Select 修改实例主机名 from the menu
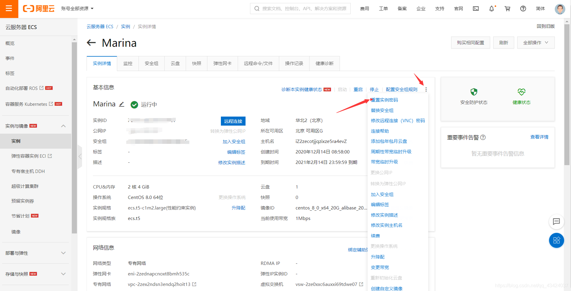571x291 pixels. [386, 225]
